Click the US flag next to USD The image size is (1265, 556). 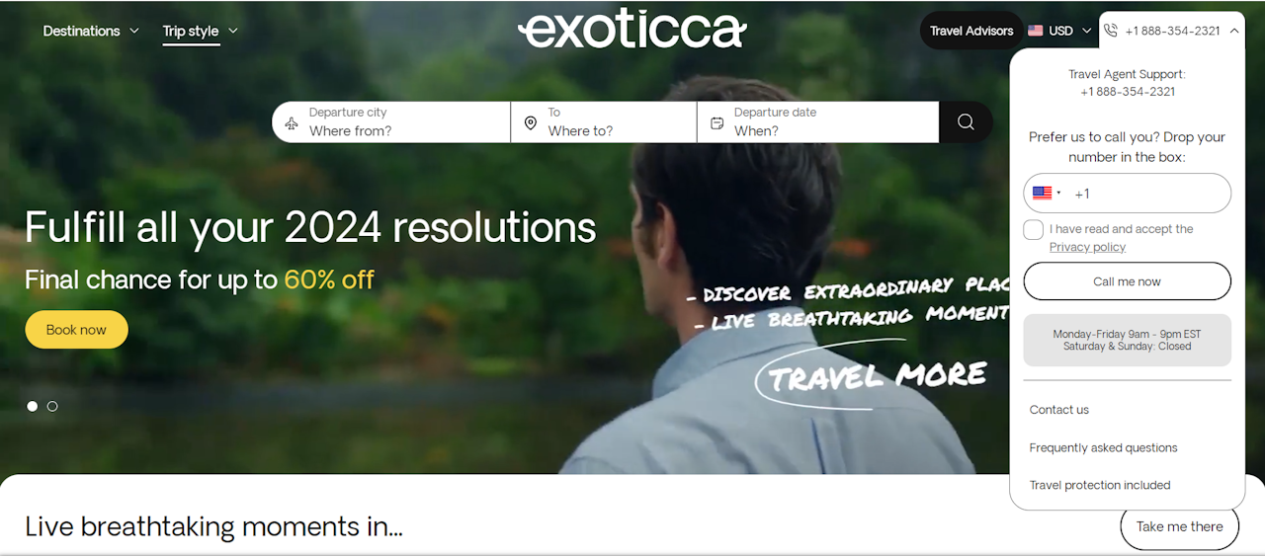coord(1036,31)
